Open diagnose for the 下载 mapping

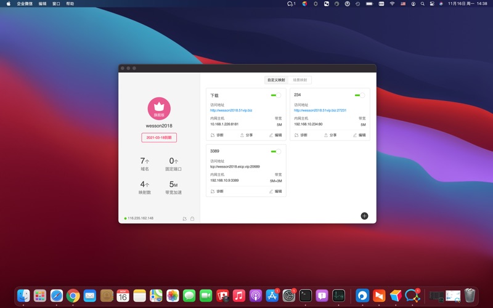217,135
